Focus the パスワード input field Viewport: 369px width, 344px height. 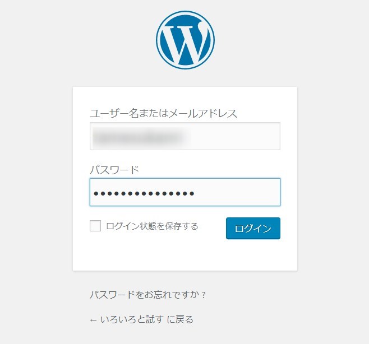click(185, 192)
